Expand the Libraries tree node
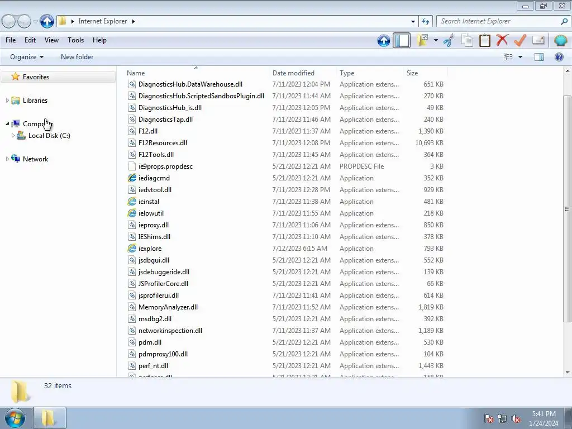Screen dimensions: 572x429 pos(7,101)
